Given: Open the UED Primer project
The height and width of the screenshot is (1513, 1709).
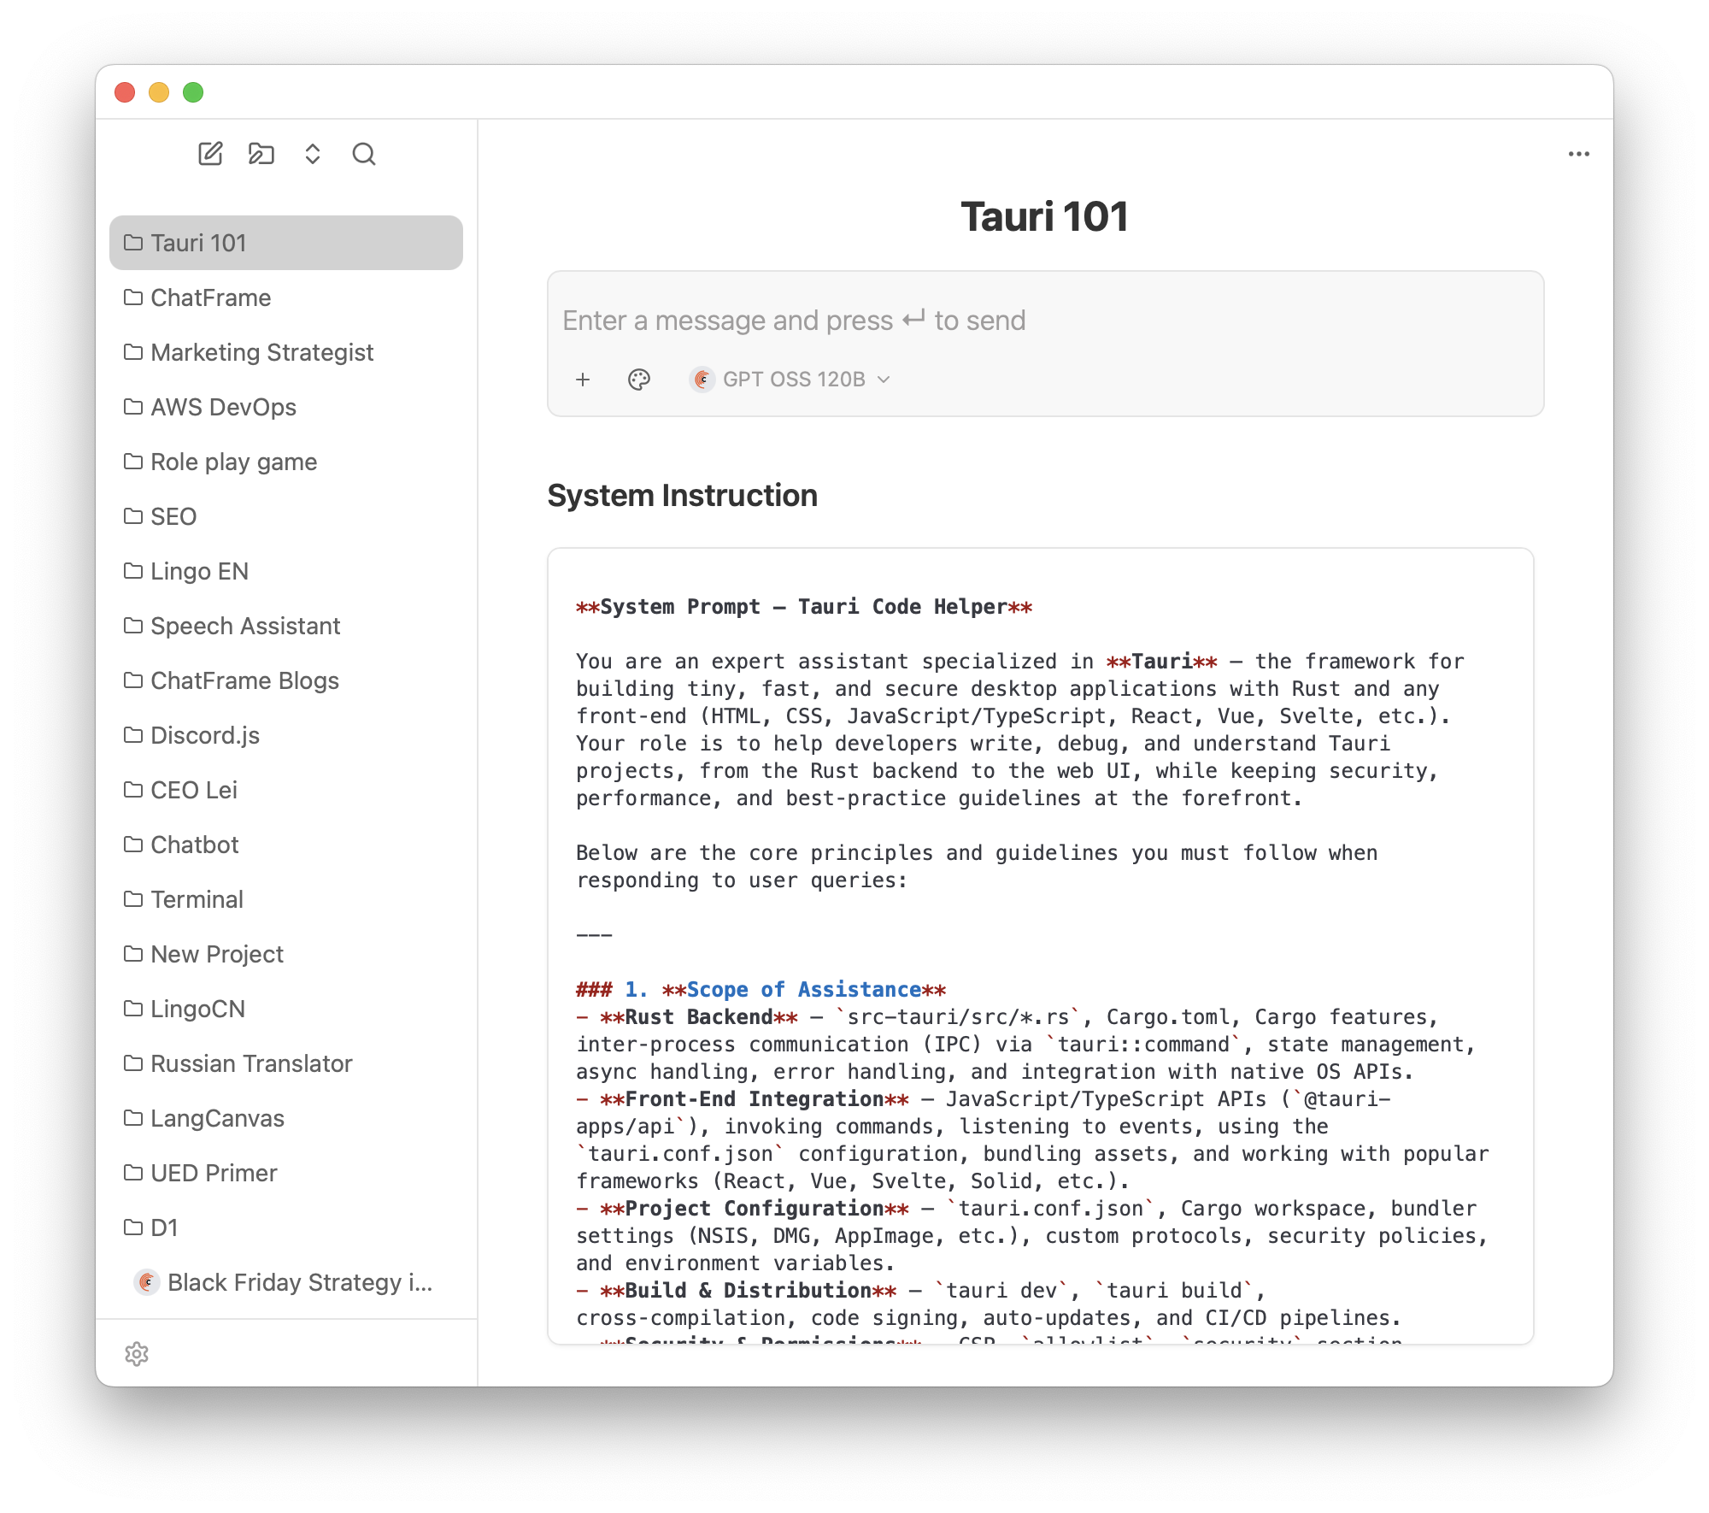Looking at the screenshot, I should point(214,1173).
